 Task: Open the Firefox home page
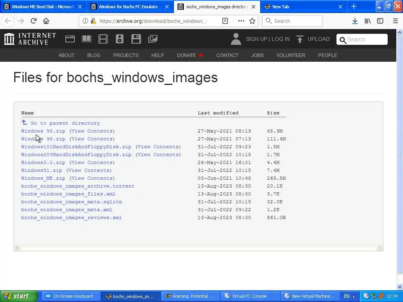coord(46,21)
